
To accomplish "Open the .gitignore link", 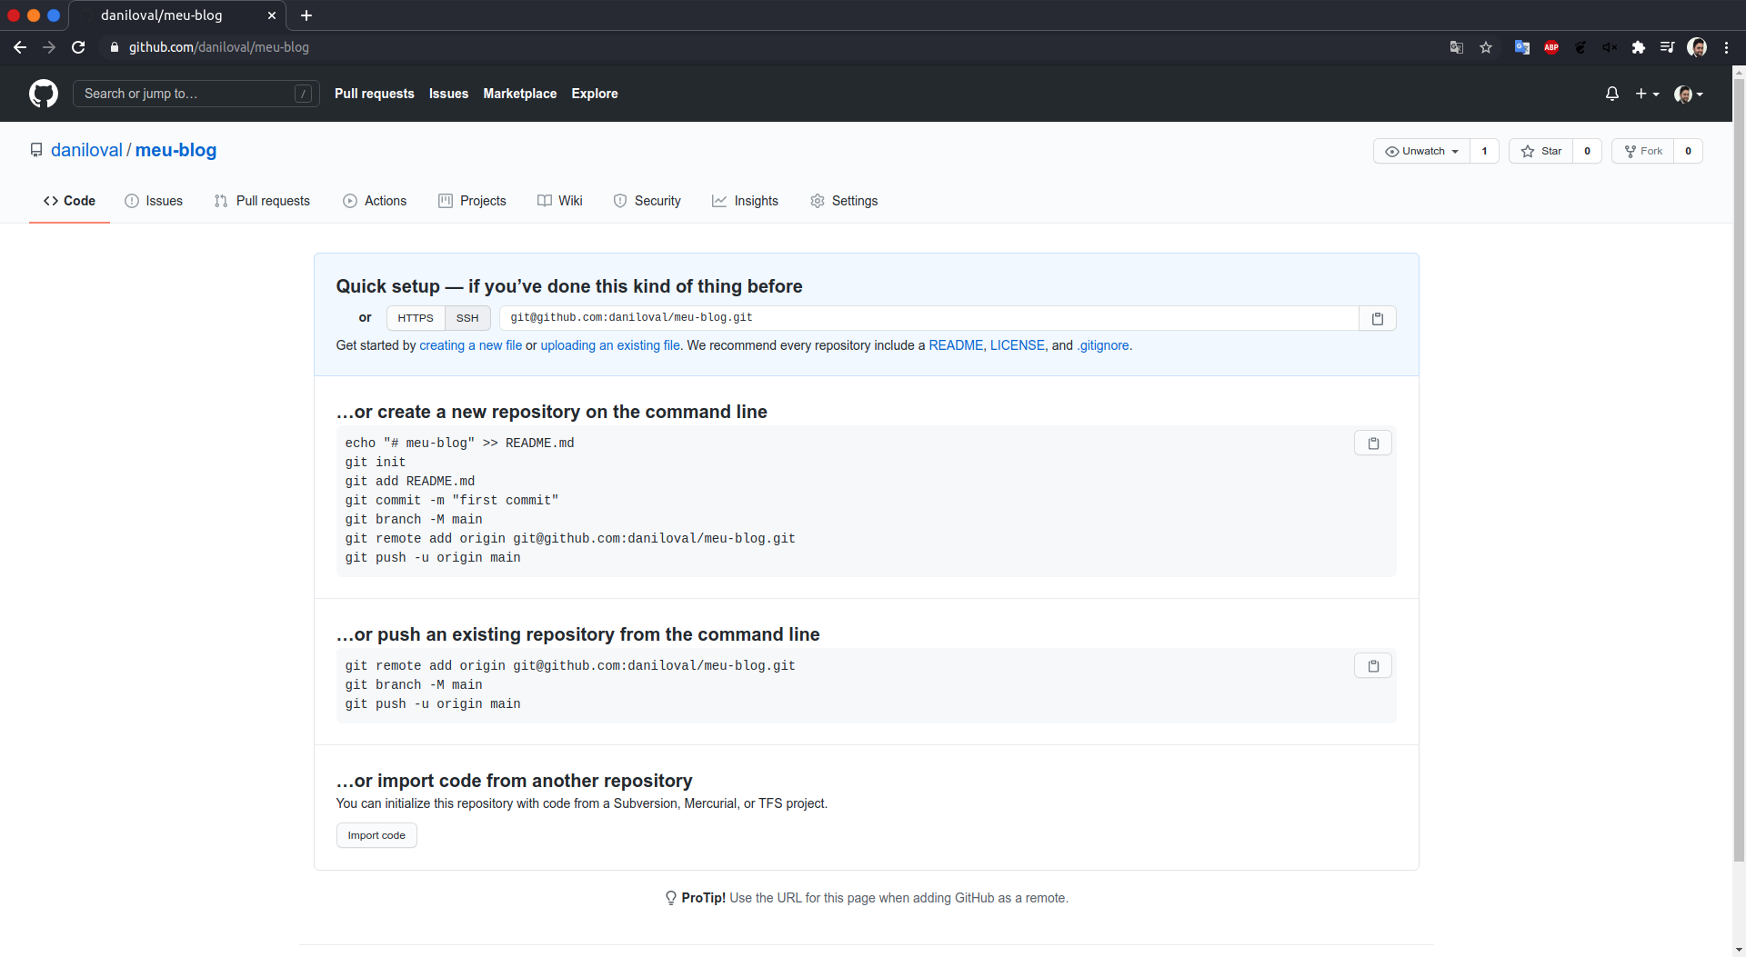I will pyautogui.click(x=1103, y=345).
